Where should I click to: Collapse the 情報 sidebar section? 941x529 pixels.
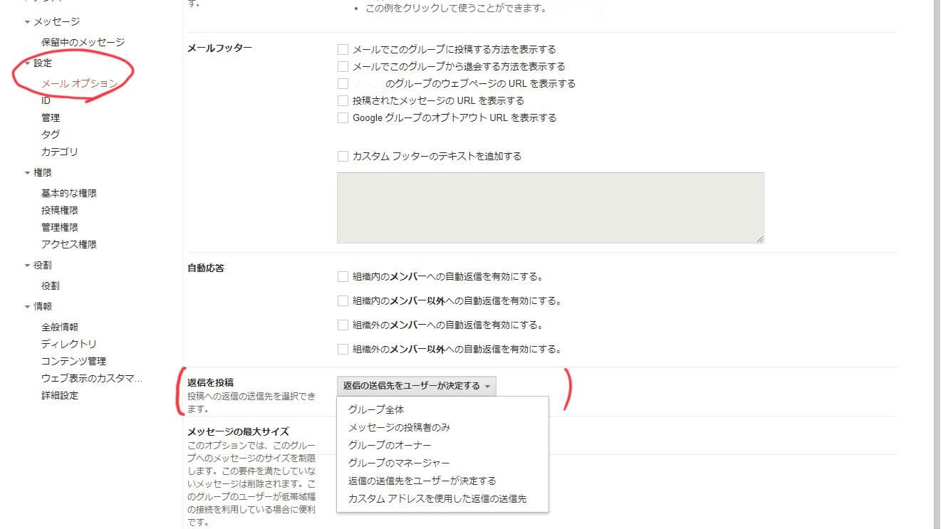(x=27, y=307)
